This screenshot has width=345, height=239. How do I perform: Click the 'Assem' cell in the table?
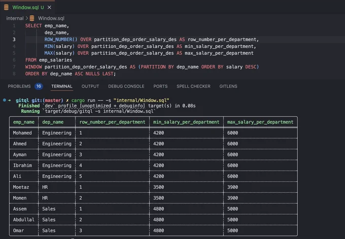coord(20,209)
